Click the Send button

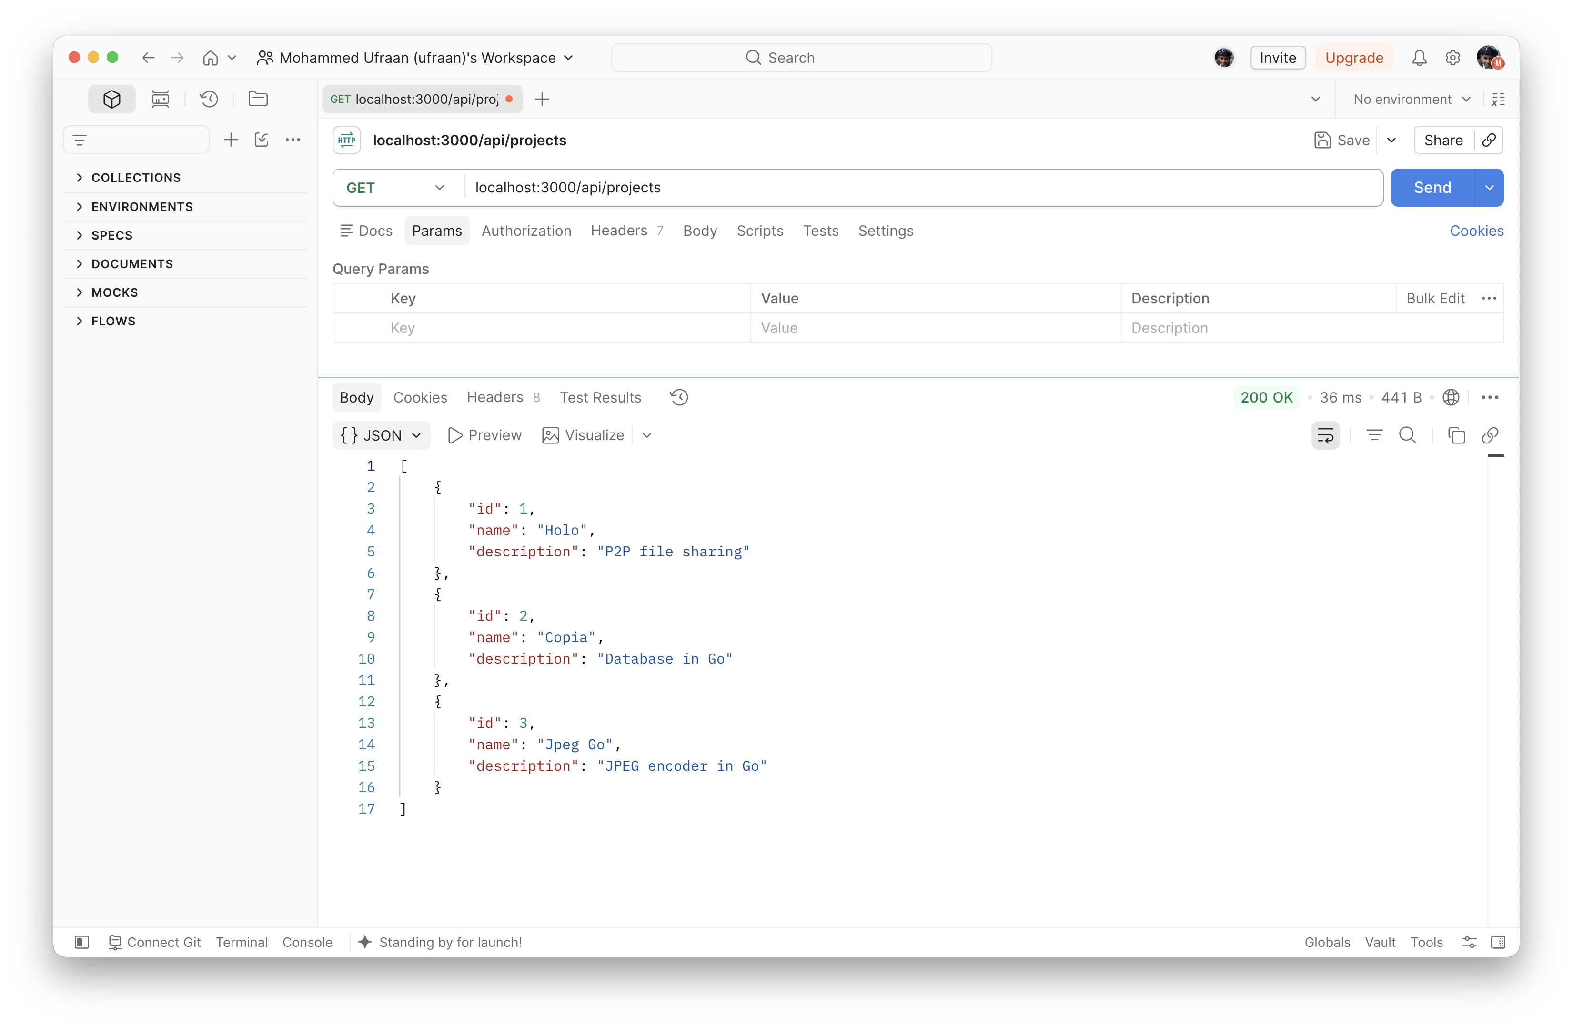(1432, 188)
